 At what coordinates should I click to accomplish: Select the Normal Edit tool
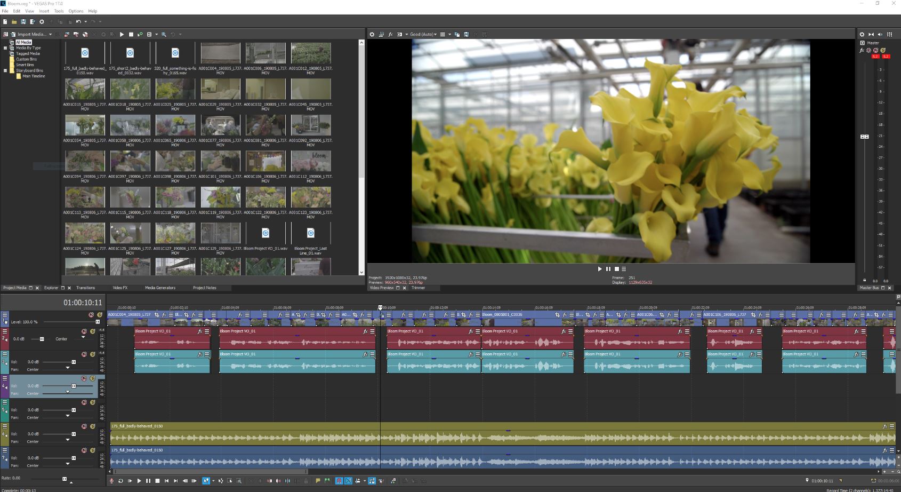click(205, 480)
